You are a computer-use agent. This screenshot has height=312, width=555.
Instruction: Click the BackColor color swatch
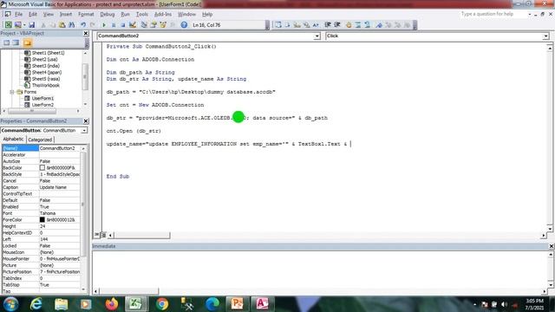click(42, 167)
